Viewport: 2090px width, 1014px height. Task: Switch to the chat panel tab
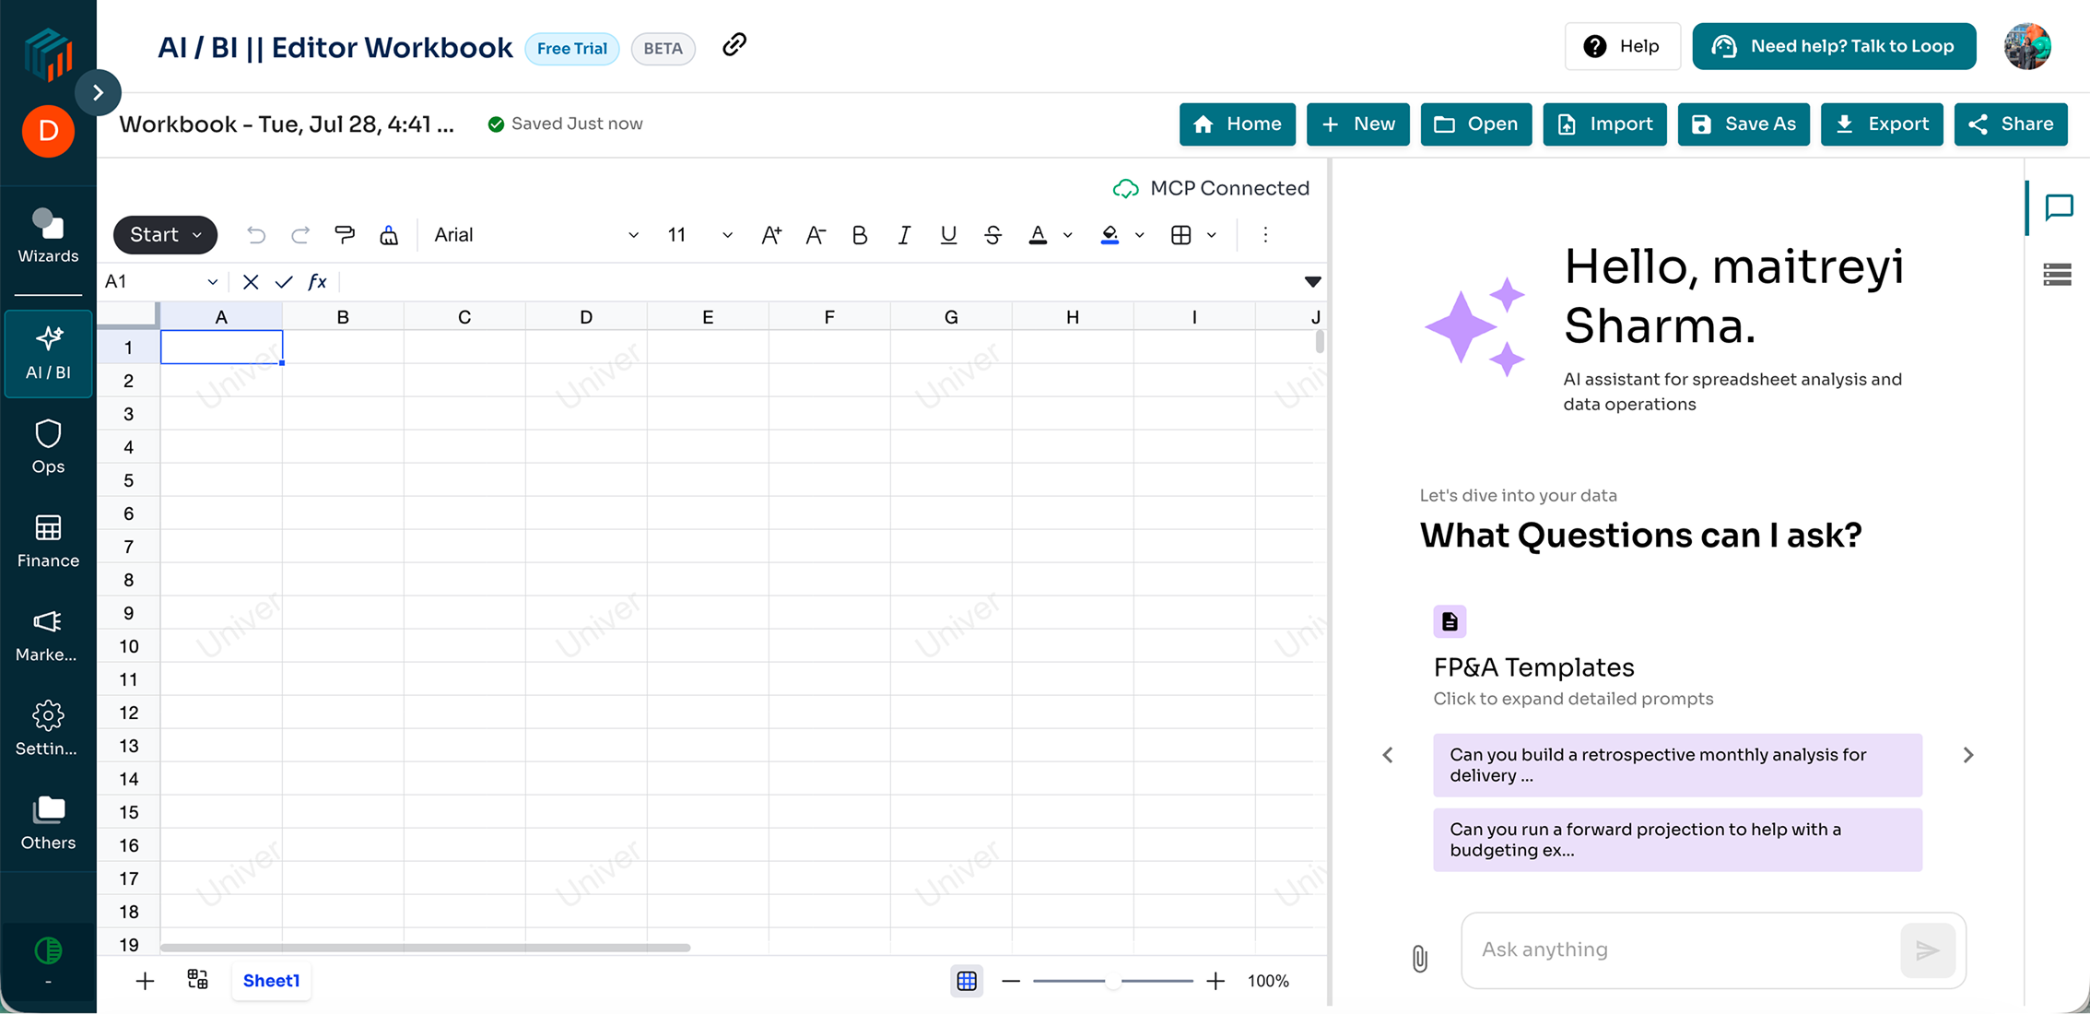pyautogui.click(x=2059, y=207)
